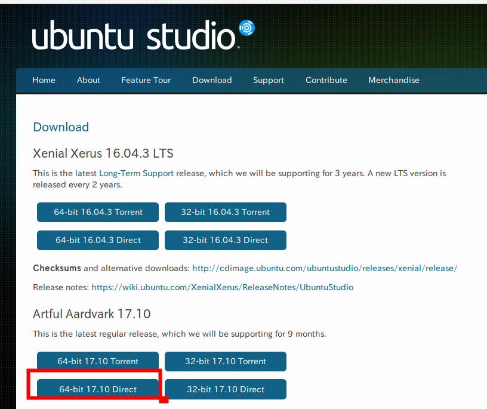Download 64-bit 16.04.3 Torrent
This screenshot has height=409, width=487.
pos(98,213)
